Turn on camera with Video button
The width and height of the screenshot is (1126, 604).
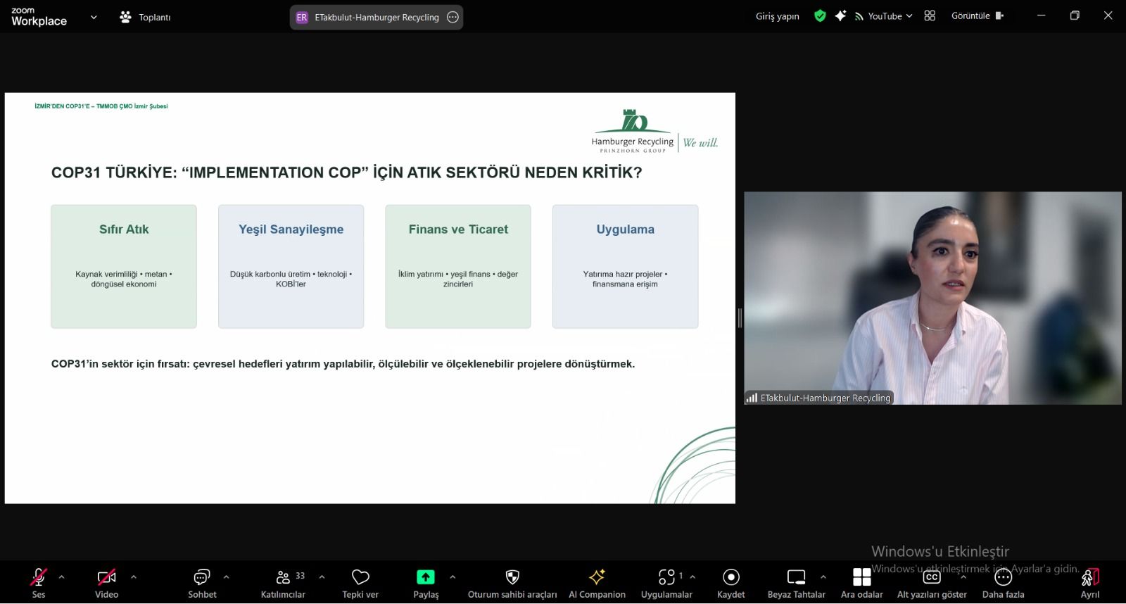click(106, 584)
